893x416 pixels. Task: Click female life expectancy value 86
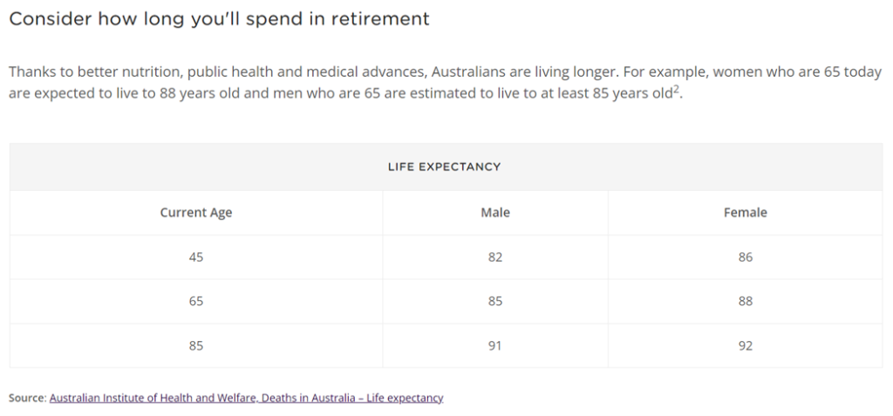tap(746, 257)
